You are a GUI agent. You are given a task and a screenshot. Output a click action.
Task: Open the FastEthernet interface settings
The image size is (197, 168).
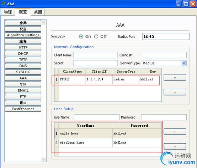pyautogui.click(x=23, y=109)
